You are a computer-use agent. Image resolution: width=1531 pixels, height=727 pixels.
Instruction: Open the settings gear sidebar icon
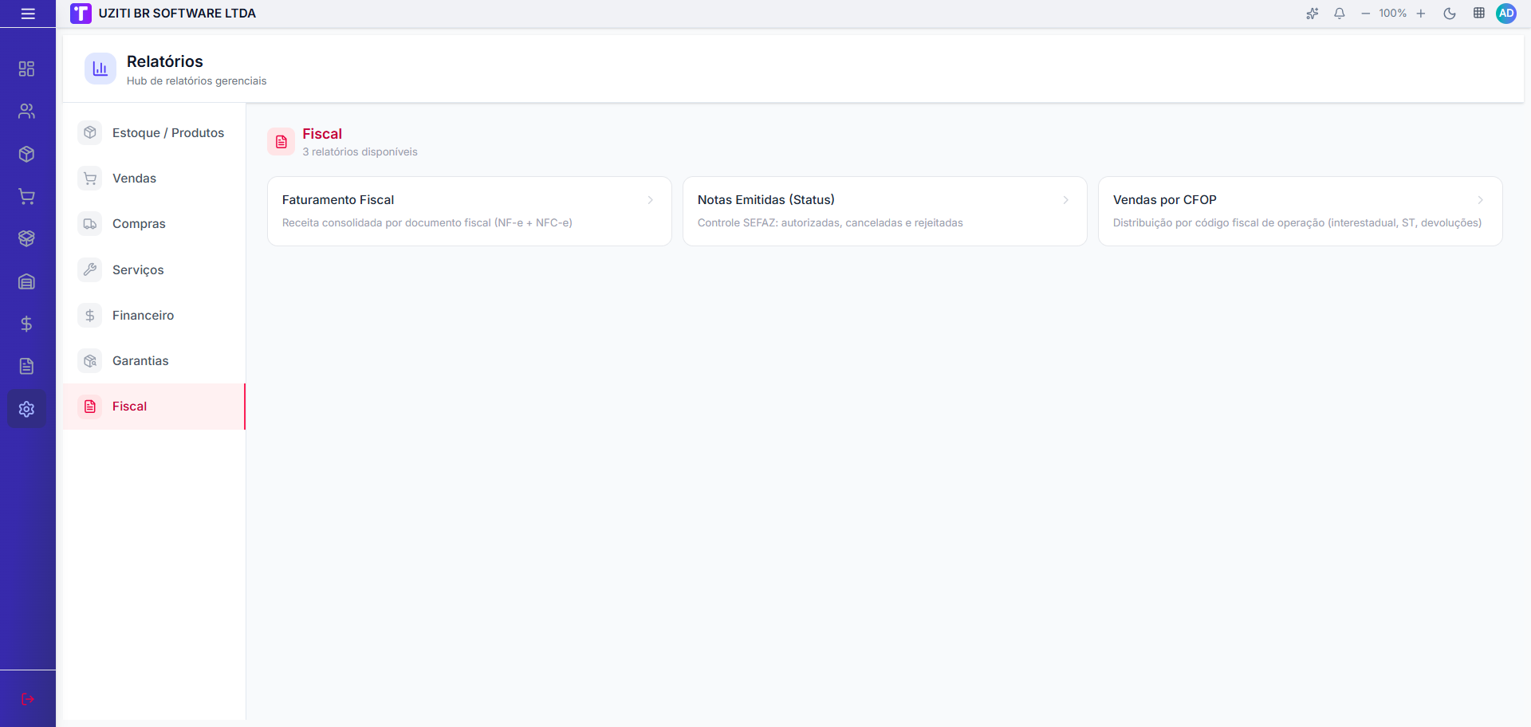click(26, 409)
